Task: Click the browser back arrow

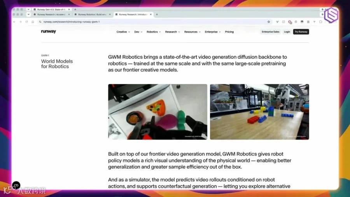Action: 14,22
